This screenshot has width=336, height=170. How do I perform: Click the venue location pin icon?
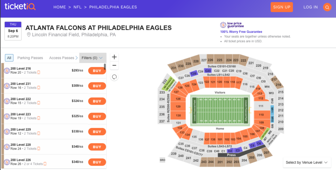tap(29, 35)
